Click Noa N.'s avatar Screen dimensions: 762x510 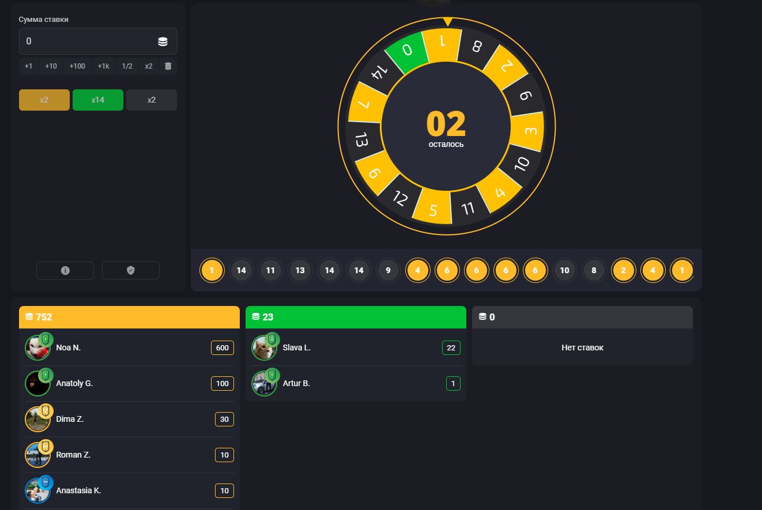tap(37, 348)
